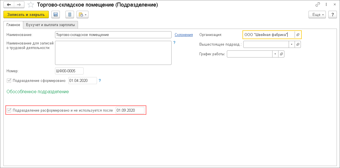The width and height of the screenshot is (340, 168).
Task: Add form to favorites with star icon
Action: pos(31,5)
